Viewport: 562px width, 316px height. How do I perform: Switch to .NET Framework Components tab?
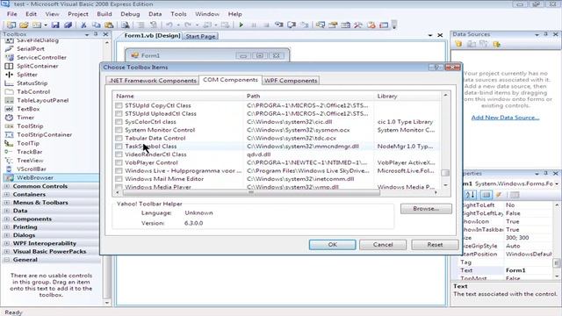[x=153, y=81]
